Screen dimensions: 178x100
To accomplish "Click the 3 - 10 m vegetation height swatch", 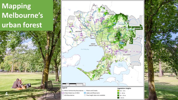I will (x=118, y=93).
